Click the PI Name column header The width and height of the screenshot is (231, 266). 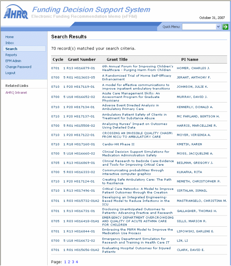point(190,60)
